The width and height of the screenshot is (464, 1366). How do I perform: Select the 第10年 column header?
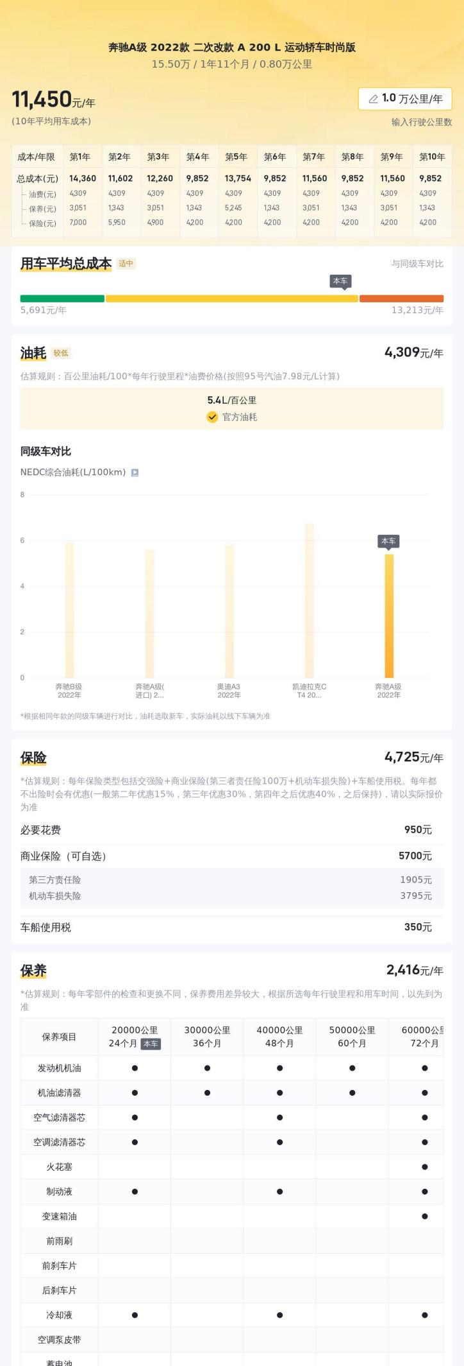click(432, 157)
